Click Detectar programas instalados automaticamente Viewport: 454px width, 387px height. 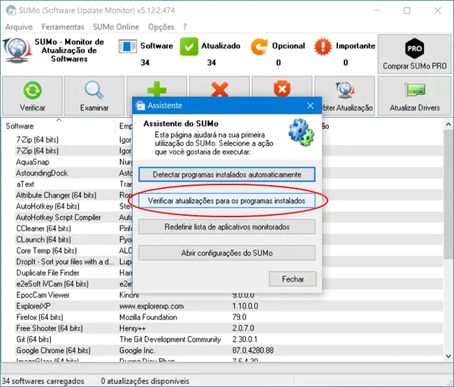(x=227, y=174)
